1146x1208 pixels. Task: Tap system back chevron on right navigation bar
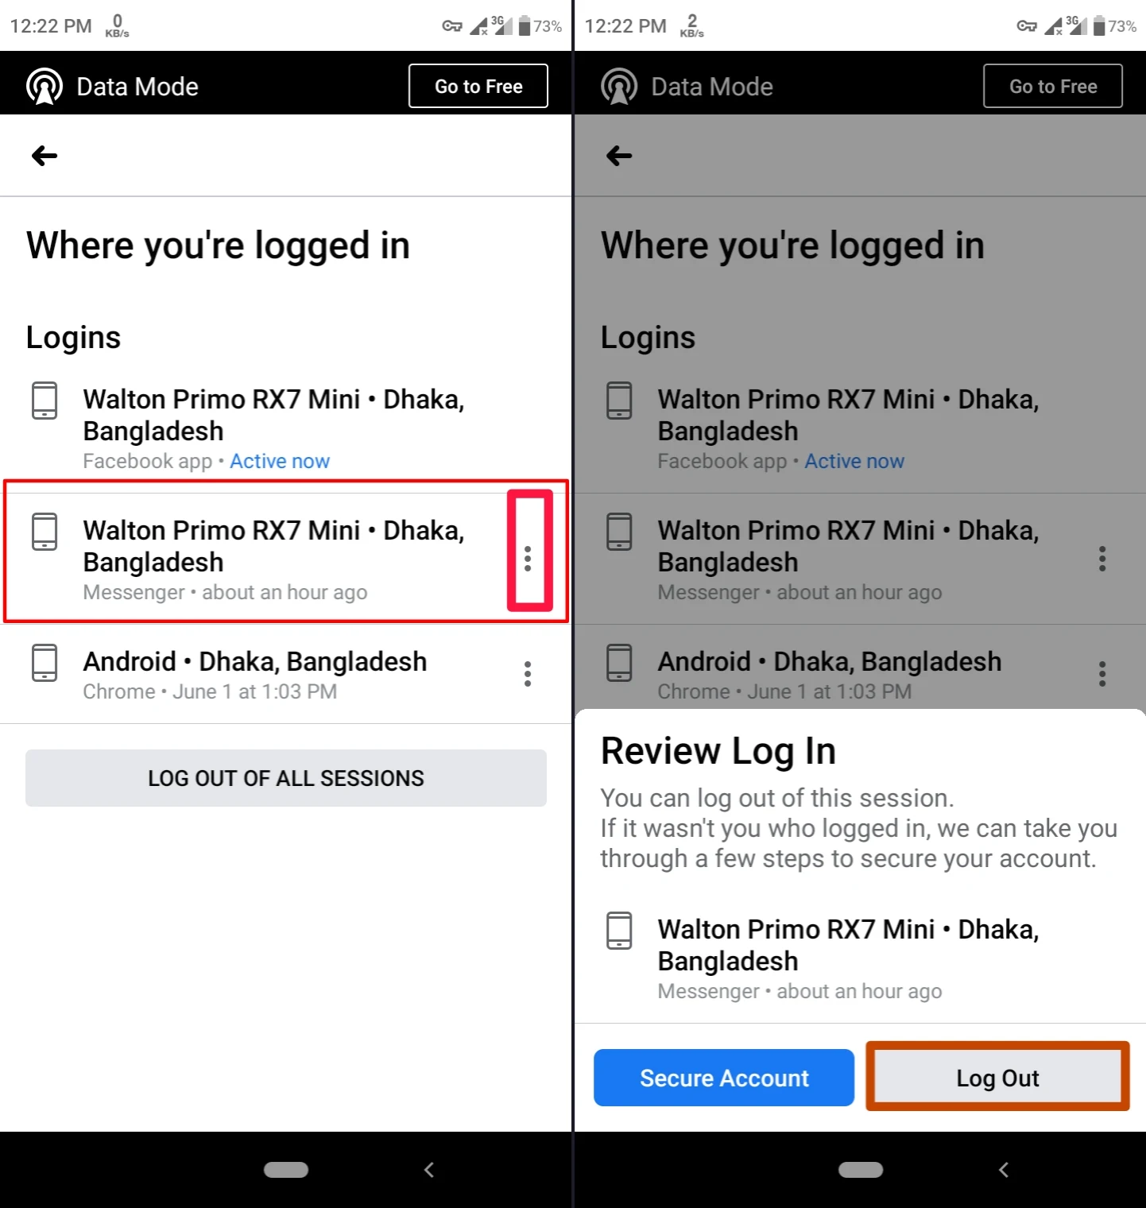(1004, 1170)
